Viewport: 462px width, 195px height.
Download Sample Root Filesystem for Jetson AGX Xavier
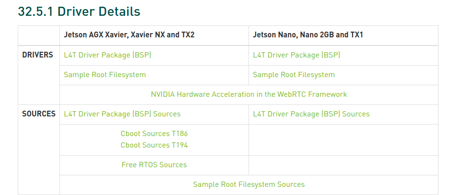(x=105, y=75)
